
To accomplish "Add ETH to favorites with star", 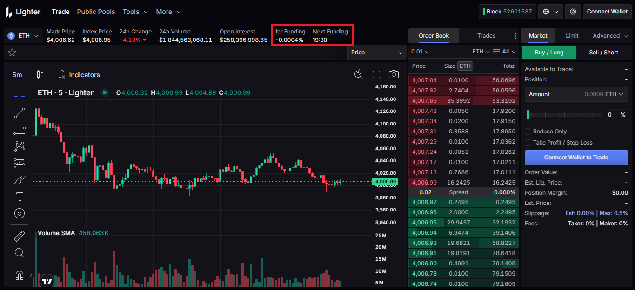I will tap(12, 53).
